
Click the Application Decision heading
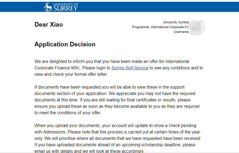point(65,44)
